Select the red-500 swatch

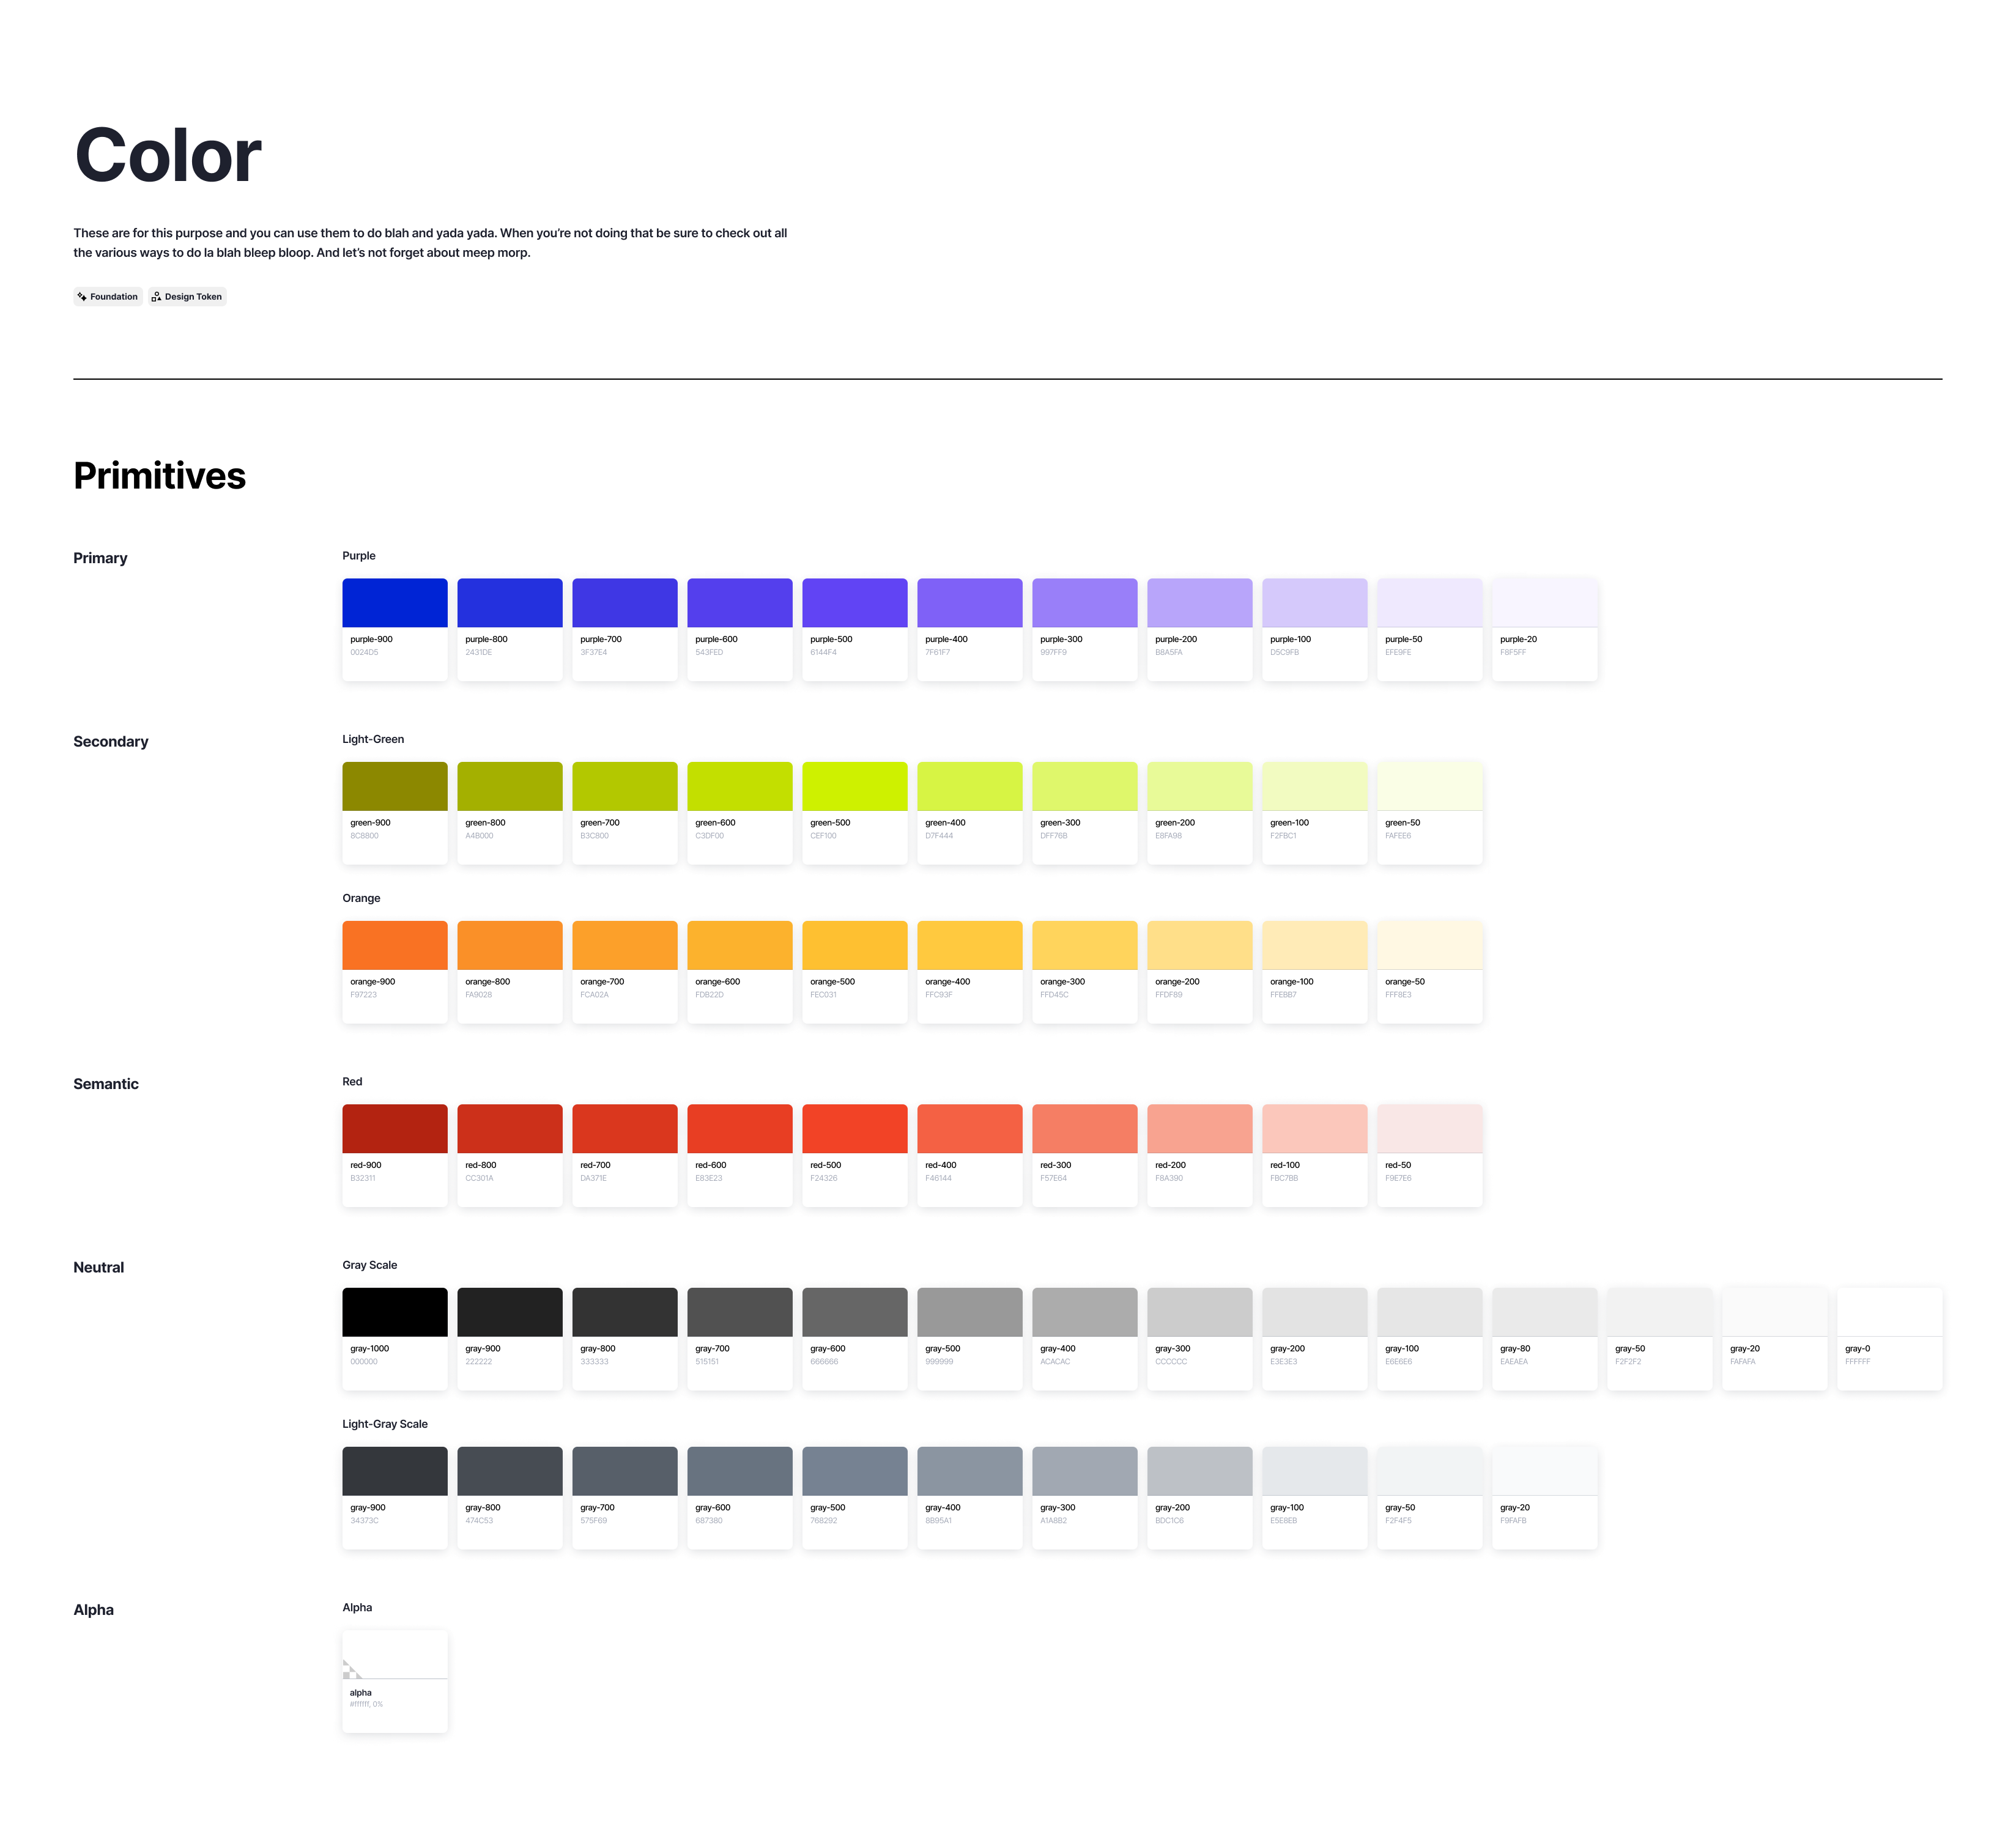click(x=854, y=1128)
